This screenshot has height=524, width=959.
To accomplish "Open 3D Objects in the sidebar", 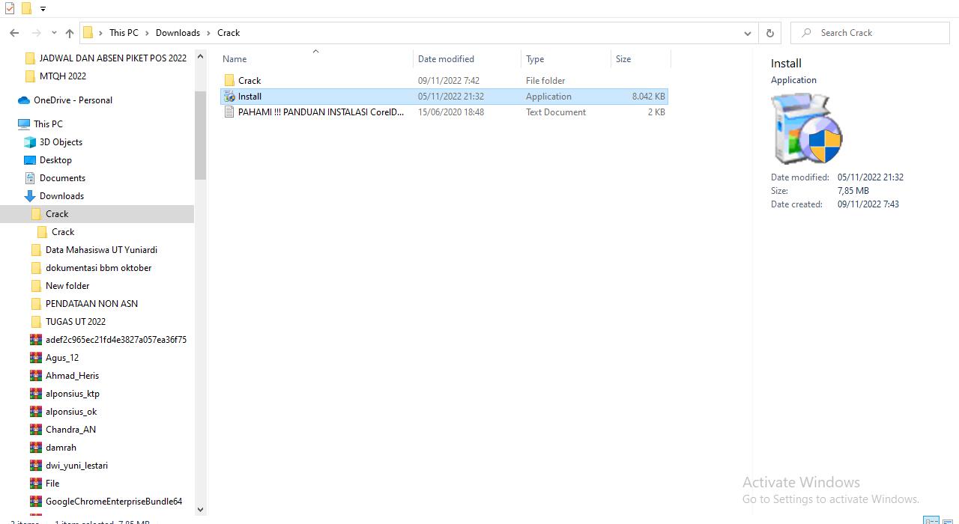I will click(61, 142).
